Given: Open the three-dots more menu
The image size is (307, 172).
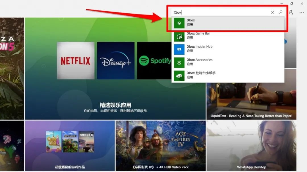Looking at the screenshot, I should click(x=302, y=12).
